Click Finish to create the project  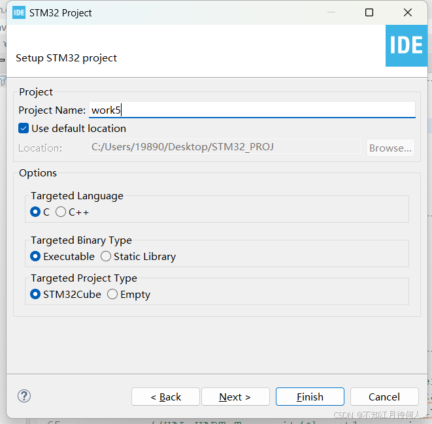click(310, 397)
